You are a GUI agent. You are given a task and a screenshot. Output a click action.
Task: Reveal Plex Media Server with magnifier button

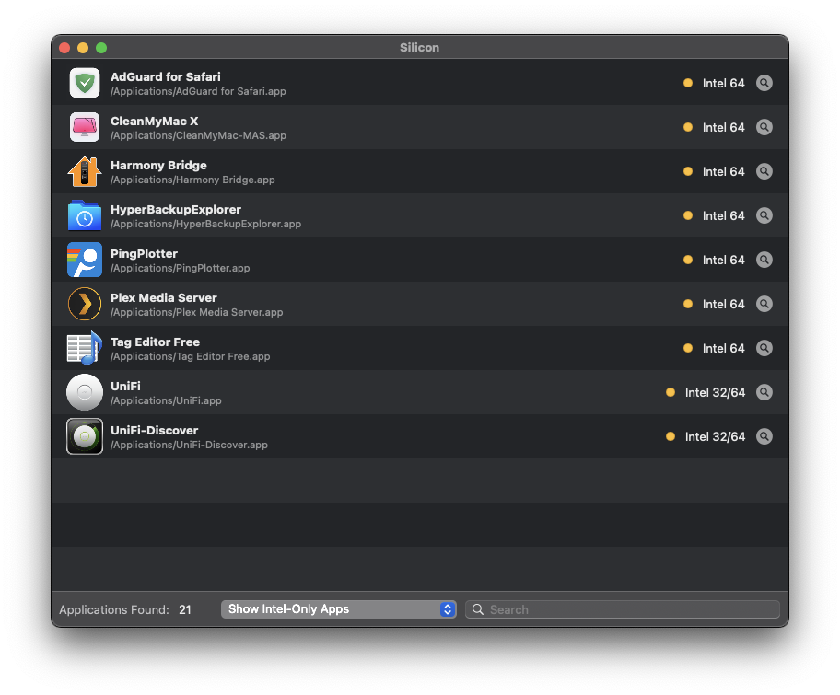pos(764,304)
